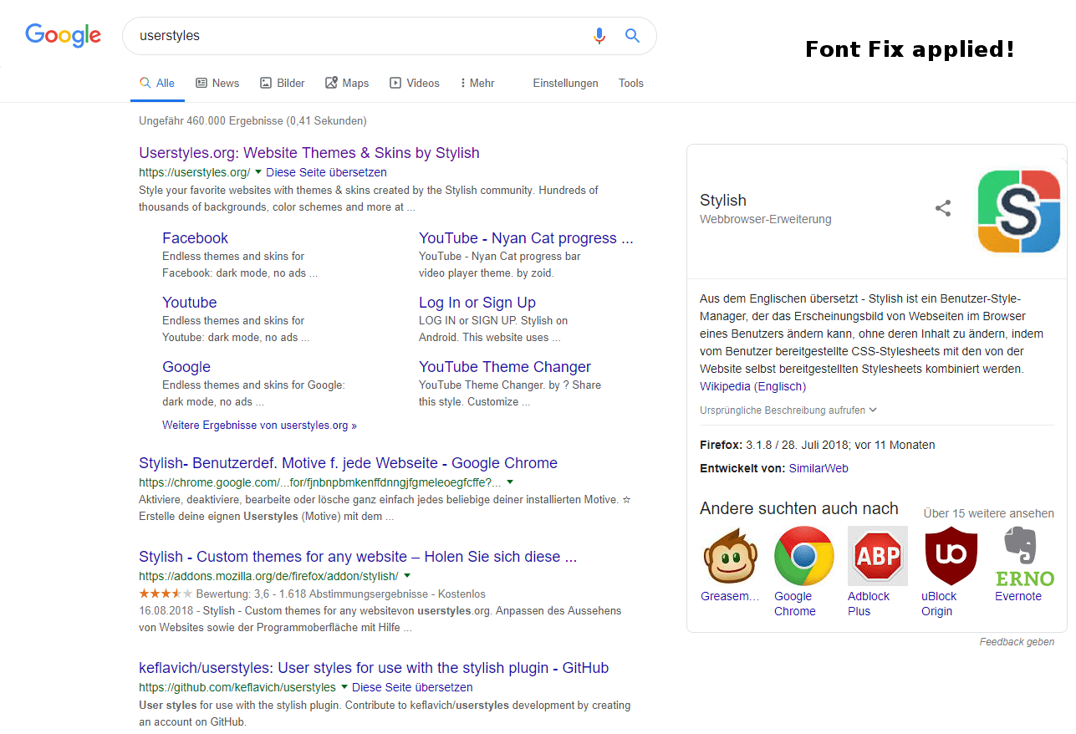Image resolution: width=1076 pixels, height=734 pixels.
Task: Select the Alle search tab
Action: (x=157, y=83)
